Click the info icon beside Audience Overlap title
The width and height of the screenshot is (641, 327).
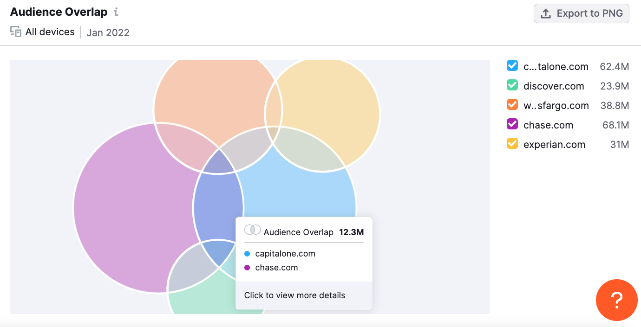116,12
